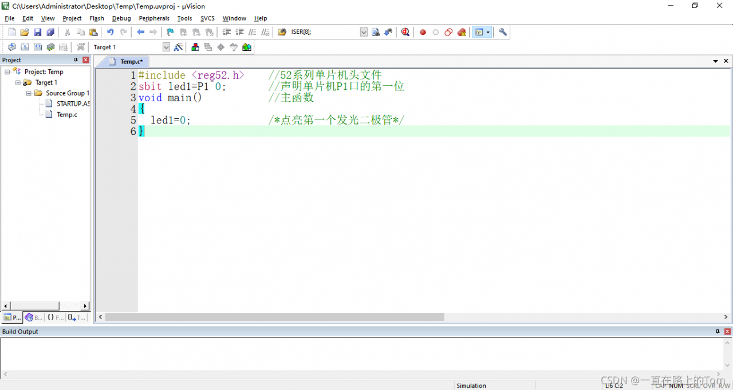Open Manage Project Items icon

click(x=195, y=47)
